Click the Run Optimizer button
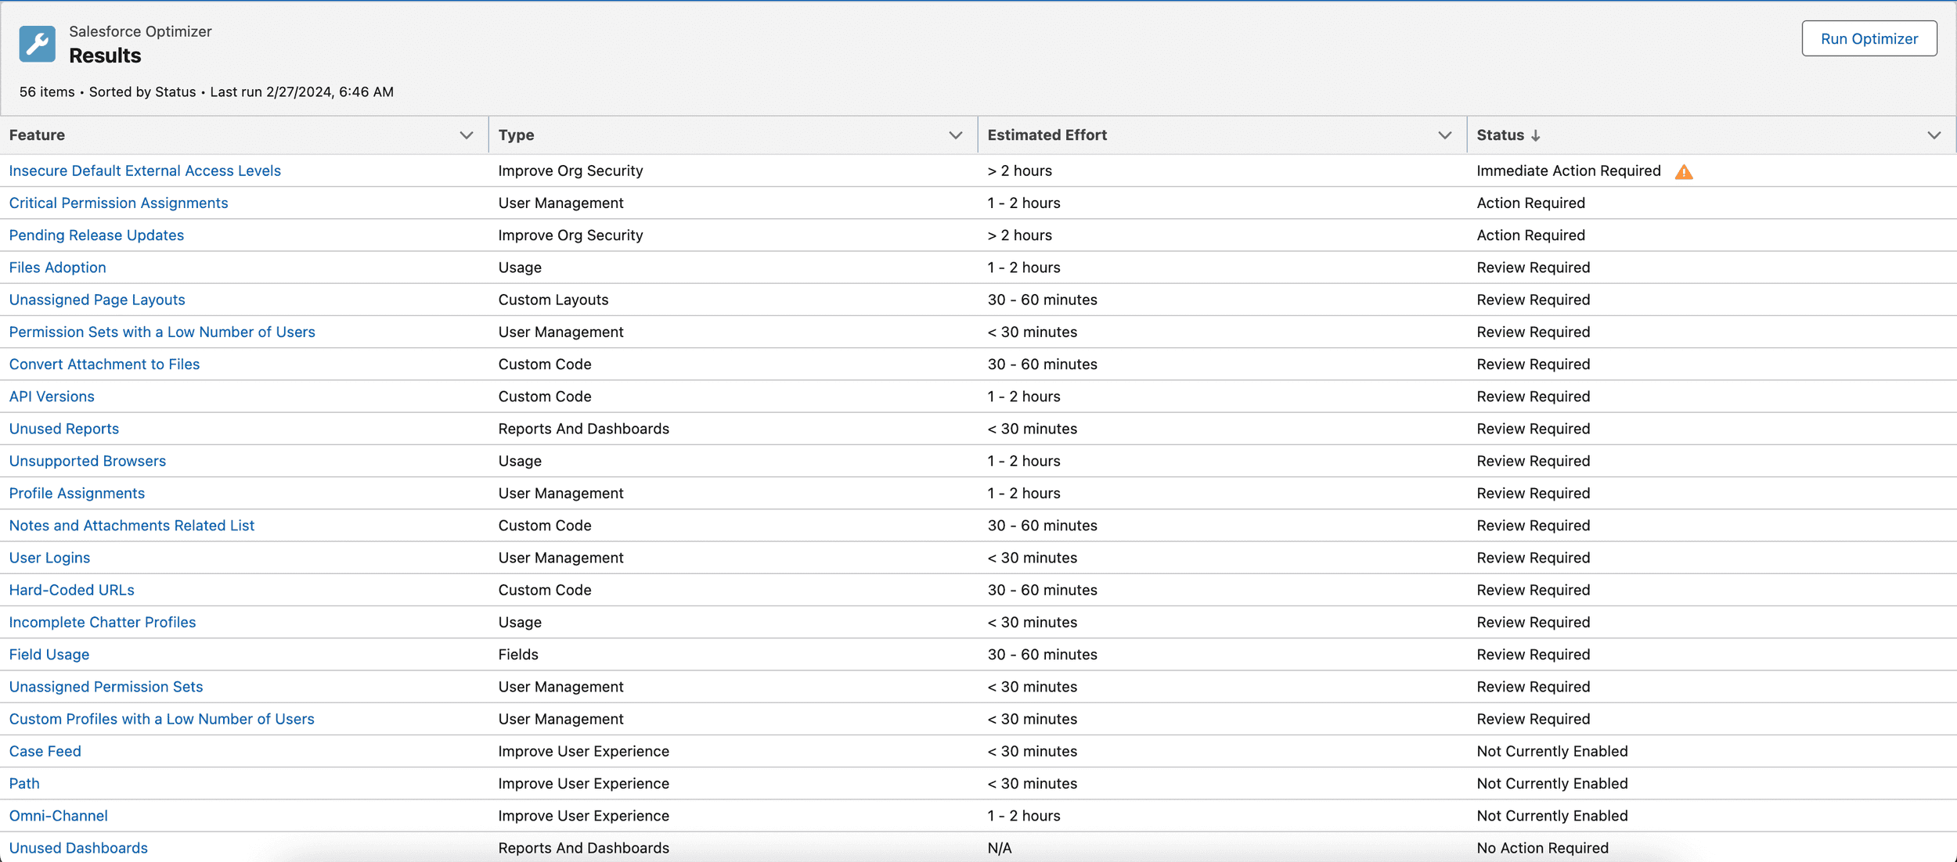The width and height of the screenshot is (1957, 862). (1869, 38)
